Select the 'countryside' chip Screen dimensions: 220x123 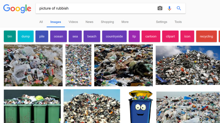114,36
